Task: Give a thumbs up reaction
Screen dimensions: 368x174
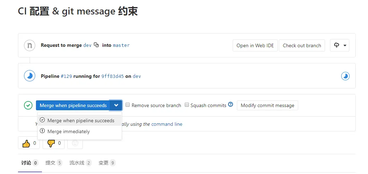Action: coord(29,143)
